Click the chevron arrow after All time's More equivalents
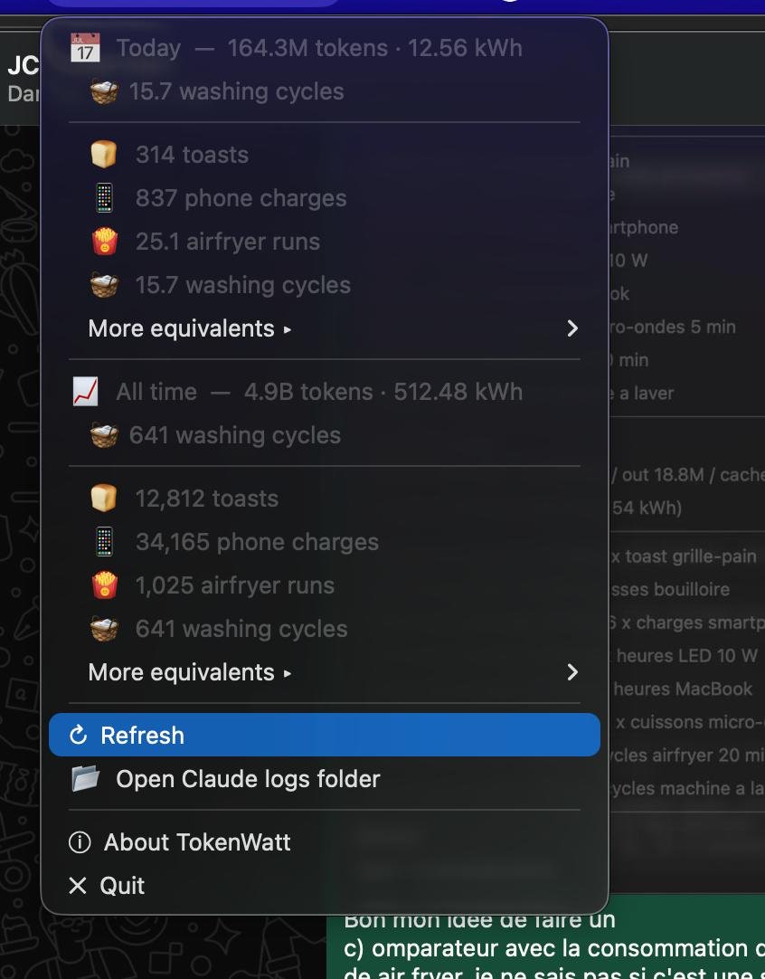This screenshot has width=765, height=979. (x=572, y=672)
